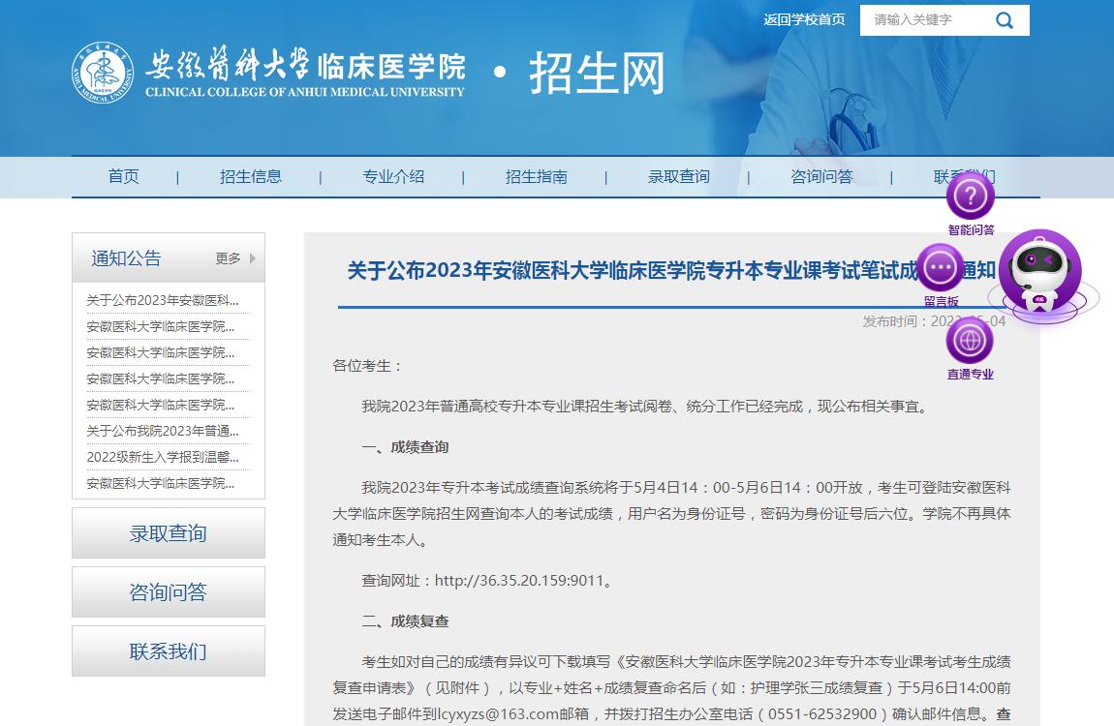Open the 招生指南 navigation item
The image size is (1114, 726).
pos(537,176)
